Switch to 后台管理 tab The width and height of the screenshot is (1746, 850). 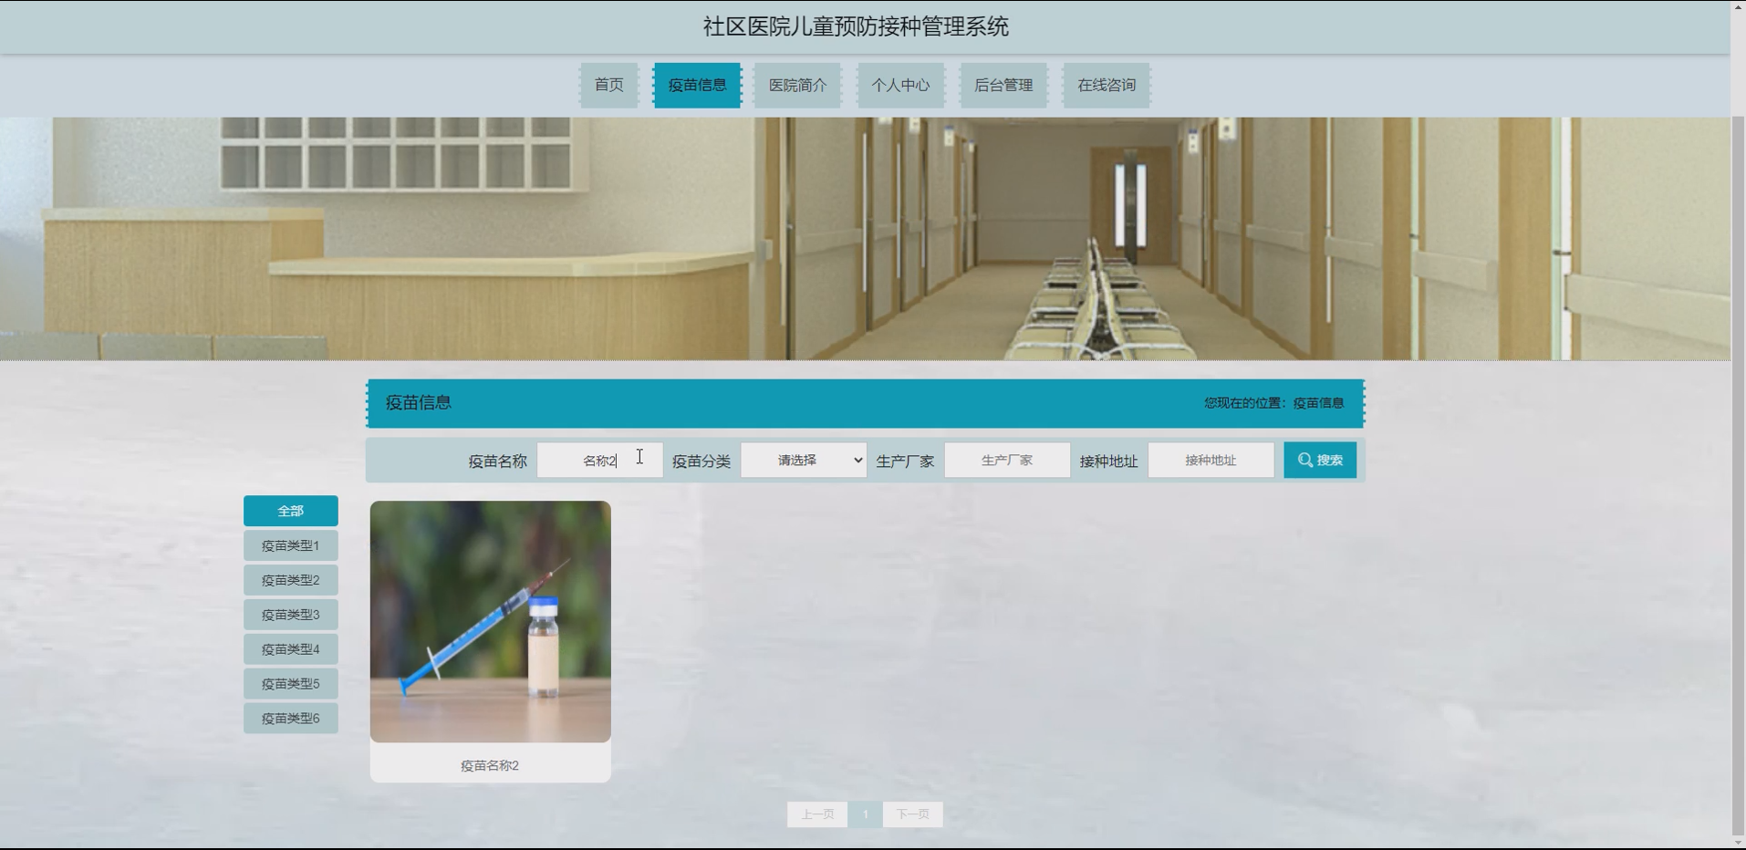[x=1003, y=85]
